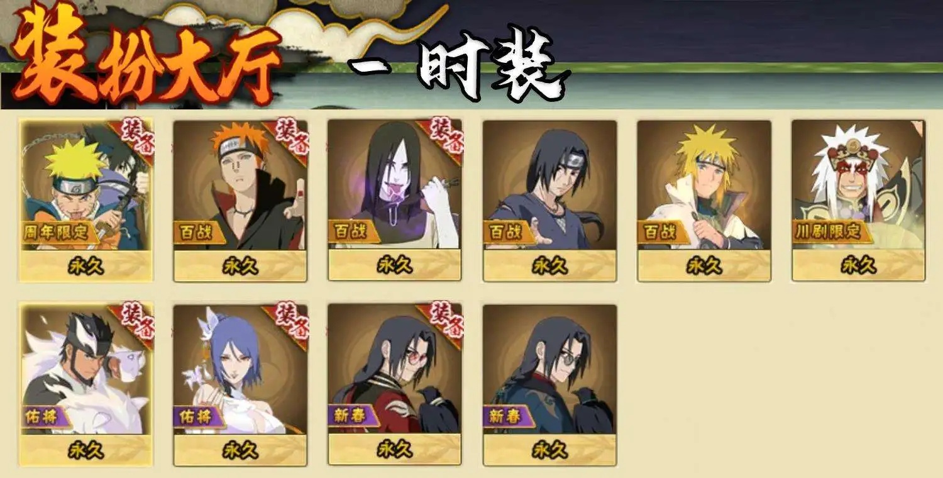Click 永久 under the blue 新春 costume
943x478 pixels.
pos(549,450)
